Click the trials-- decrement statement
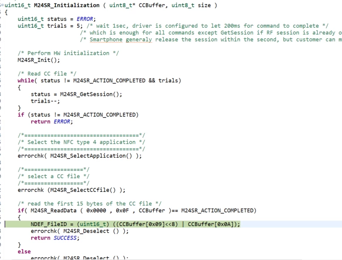Screen dimensions: 342x260 coord(45,101)
